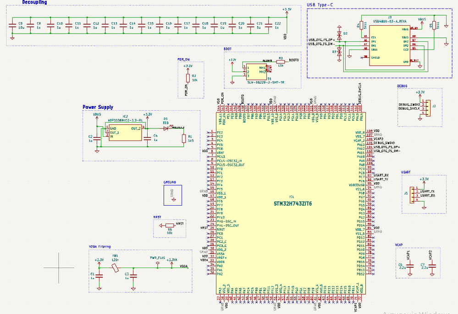The width and height of the screenshot is (458, 314).
Task: Click the USB Type-C section title
Action: tap(320, 5)
